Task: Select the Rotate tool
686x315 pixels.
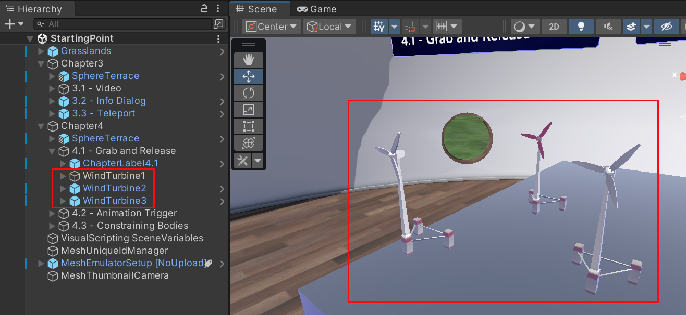Action: coord(249,93)
